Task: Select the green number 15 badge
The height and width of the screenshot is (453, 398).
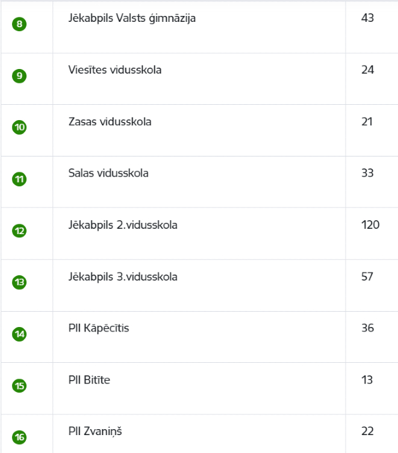Action: pos(19,386)
